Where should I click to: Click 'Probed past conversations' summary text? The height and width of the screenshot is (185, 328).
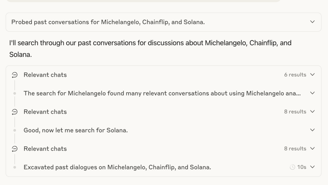pos(108,22)
